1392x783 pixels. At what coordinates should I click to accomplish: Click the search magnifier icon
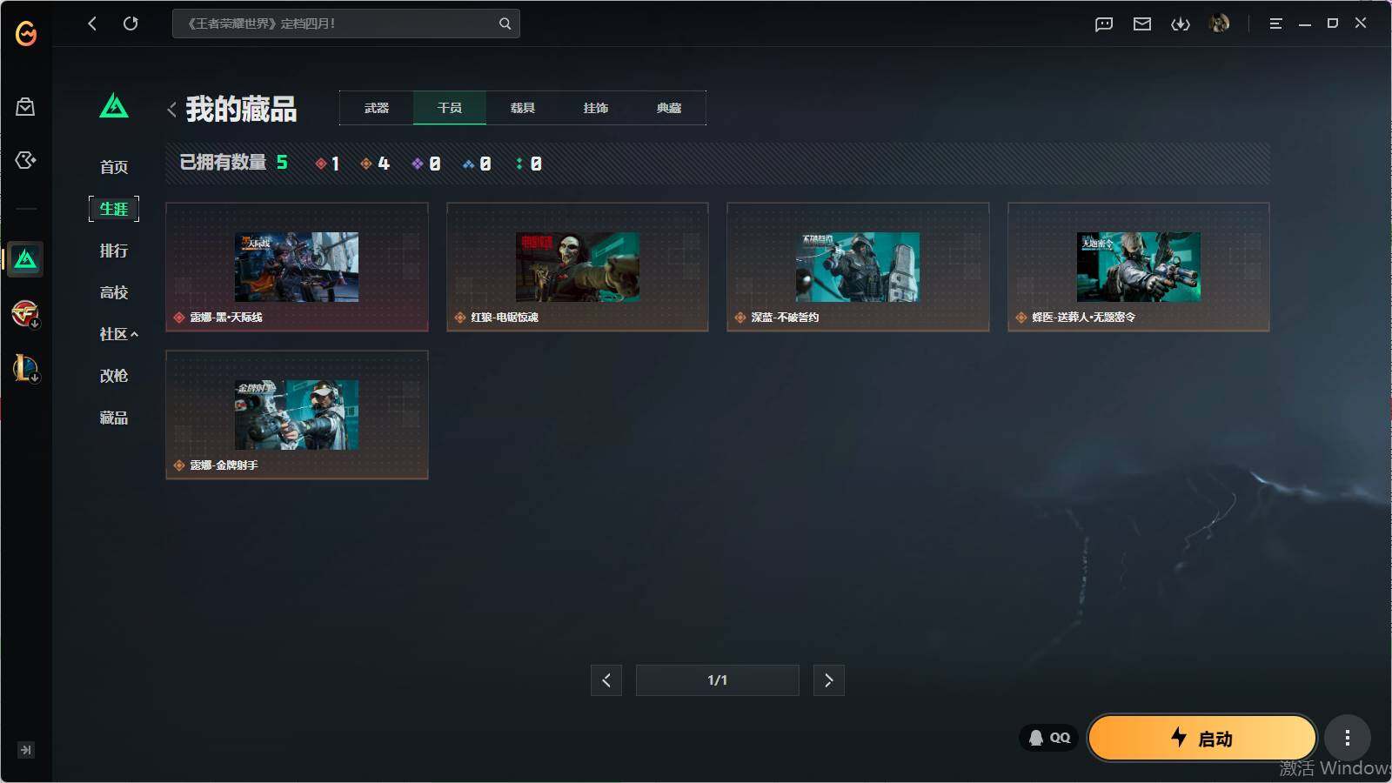505,23
